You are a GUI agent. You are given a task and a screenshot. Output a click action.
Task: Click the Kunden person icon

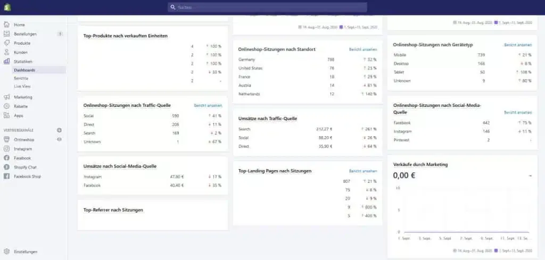pos(6,52)
